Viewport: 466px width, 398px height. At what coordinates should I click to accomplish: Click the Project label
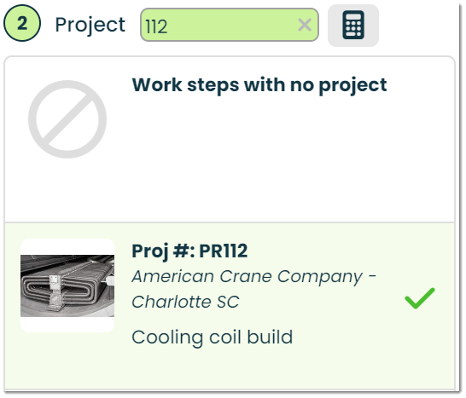pyautogui.click(x=90, y=25)
